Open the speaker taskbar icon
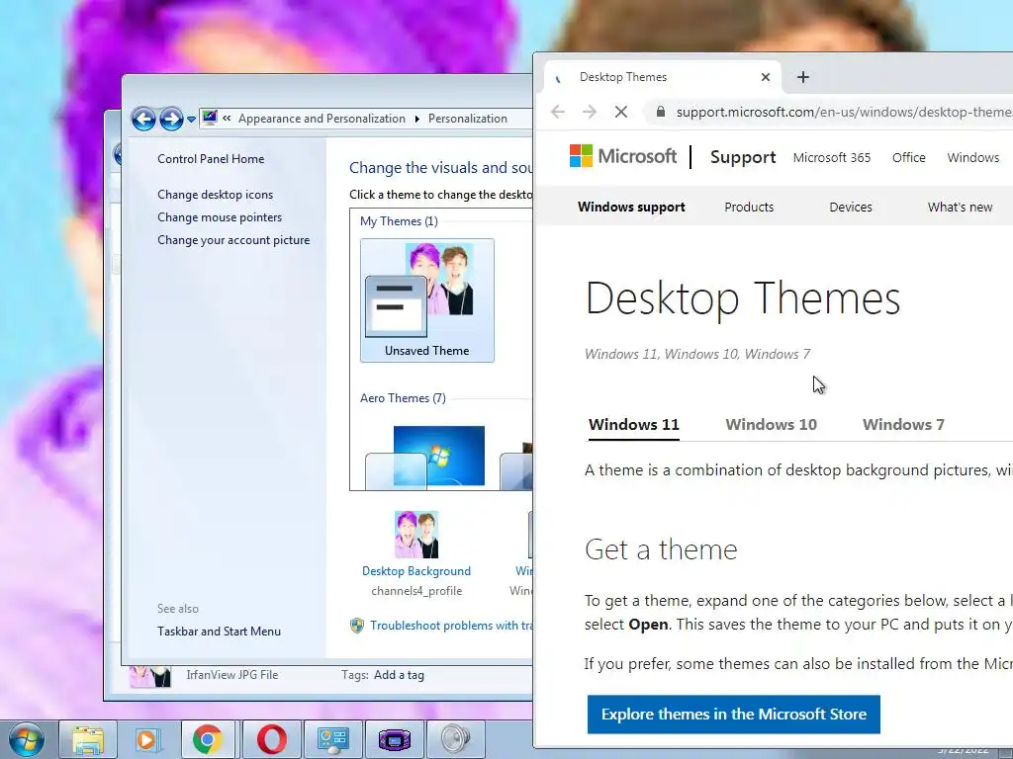Image resolution: width=1013 pixels, height=759 pixels. [x=455, y=739]
